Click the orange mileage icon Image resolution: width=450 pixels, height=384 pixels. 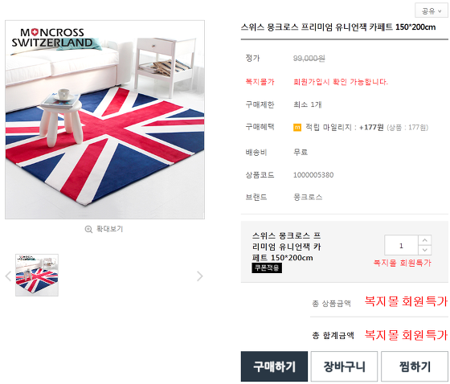pos(297,127)
